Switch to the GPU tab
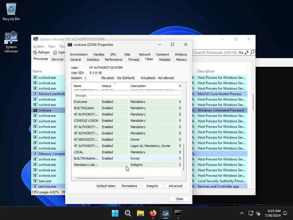293x220 pixels. pyautogui.click(x=113, y=54)
